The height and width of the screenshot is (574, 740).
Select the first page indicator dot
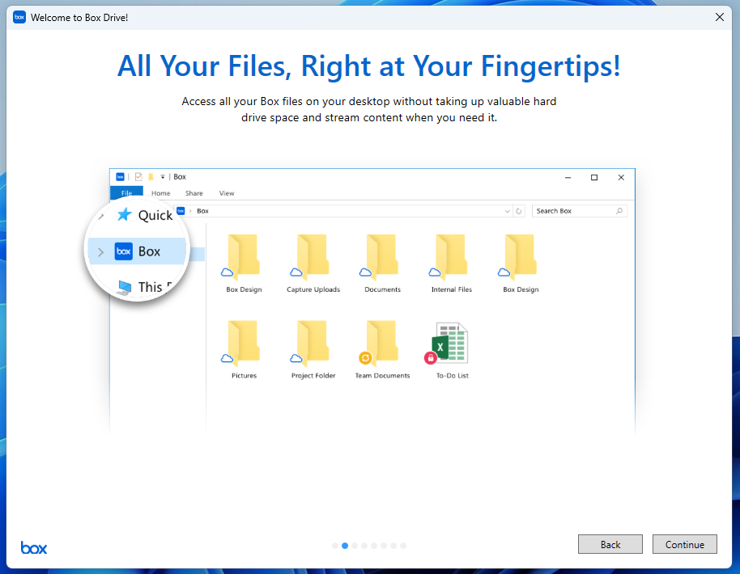[335, 546]
